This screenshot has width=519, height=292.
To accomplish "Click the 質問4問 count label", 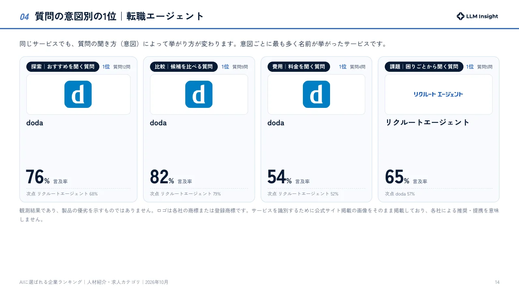I will (x=358, y=67).
